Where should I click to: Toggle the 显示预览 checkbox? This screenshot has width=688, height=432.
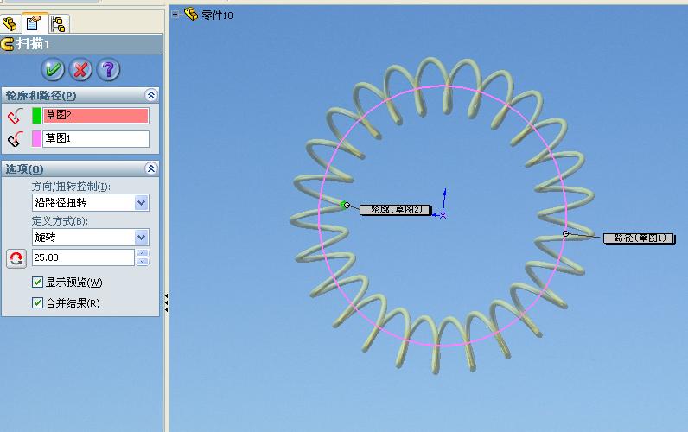pyautogui.click(x=38, y=282)
